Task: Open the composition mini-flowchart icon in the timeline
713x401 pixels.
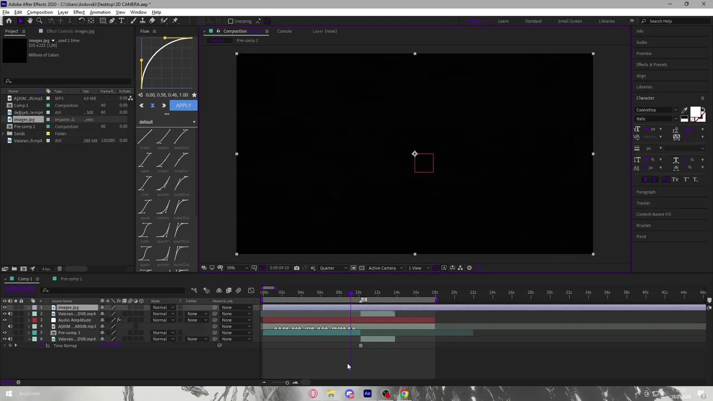Action: pyautogui.click(x=194, y=291)
